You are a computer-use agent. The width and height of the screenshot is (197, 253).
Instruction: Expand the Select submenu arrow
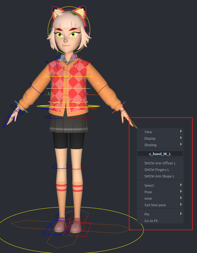tap(181, 185)
